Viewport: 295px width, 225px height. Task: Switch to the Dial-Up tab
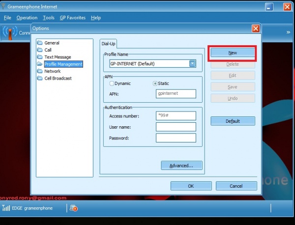pos(109,44)
